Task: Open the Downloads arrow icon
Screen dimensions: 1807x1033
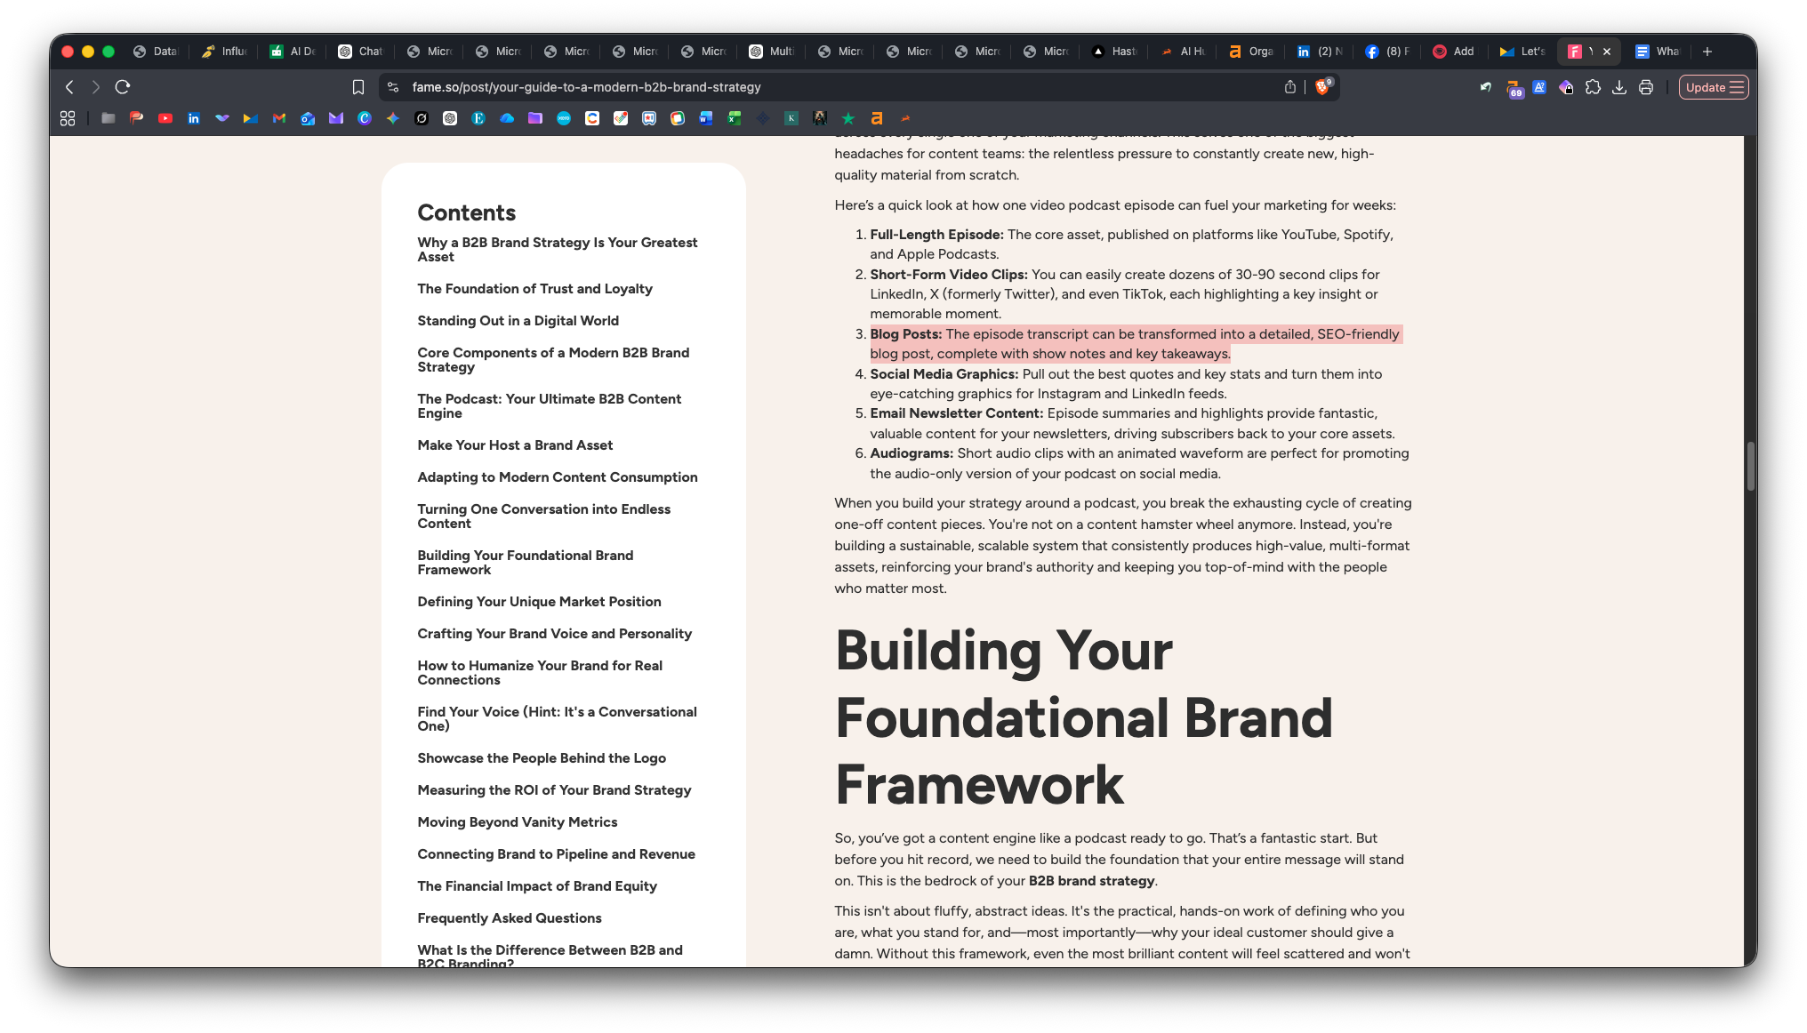Action: 1619,87
